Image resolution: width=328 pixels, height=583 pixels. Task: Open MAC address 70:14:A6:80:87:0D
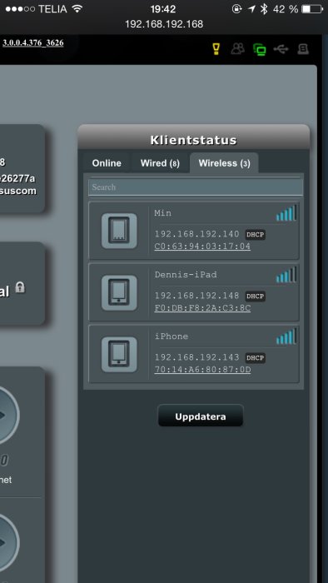(202, 370)
